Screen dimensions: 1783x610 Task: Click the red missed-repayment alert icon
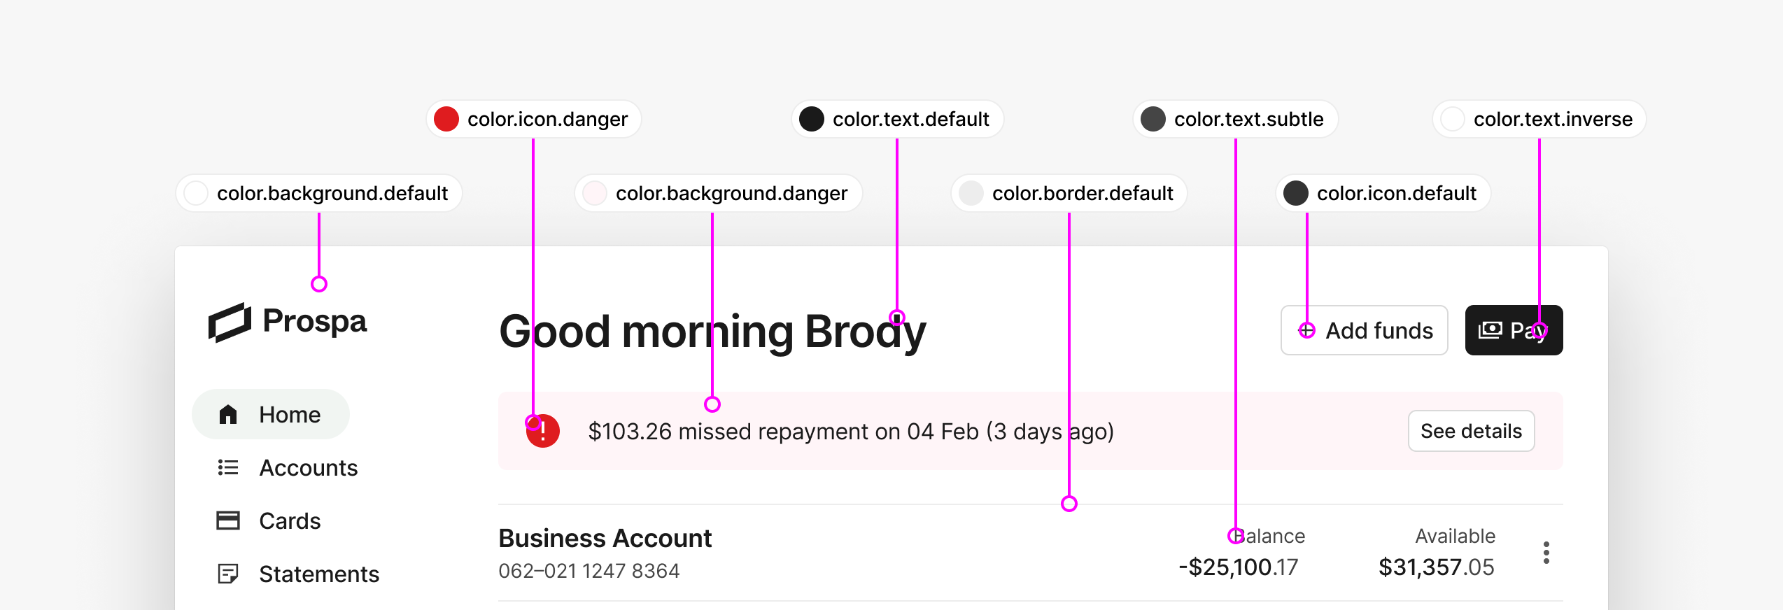click(544, 432)
